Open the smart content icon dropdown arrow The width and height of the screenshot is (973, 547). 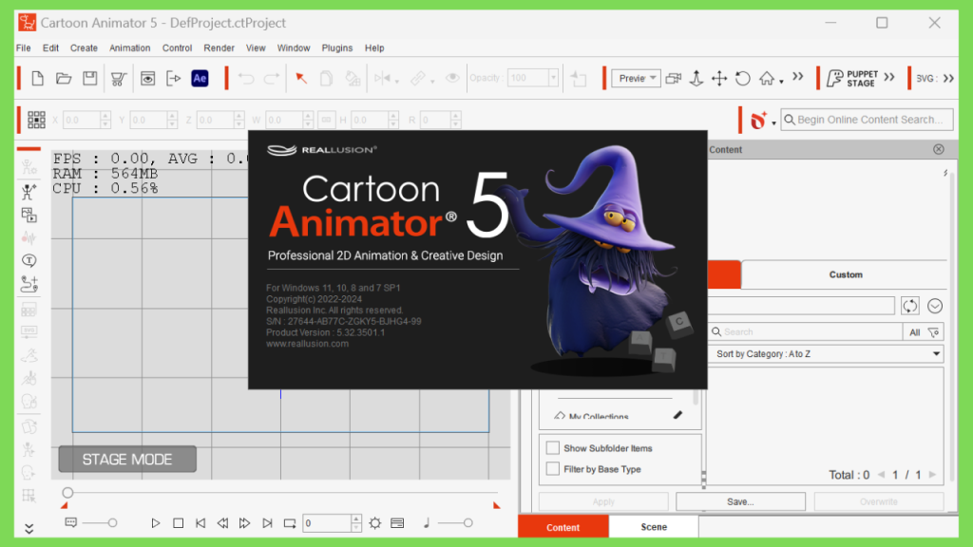(773, 123)
